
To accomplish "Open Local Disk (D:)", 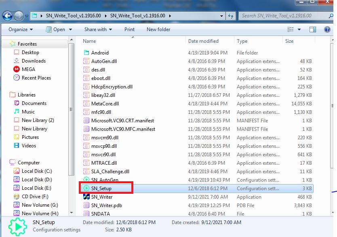I will 37,180.
